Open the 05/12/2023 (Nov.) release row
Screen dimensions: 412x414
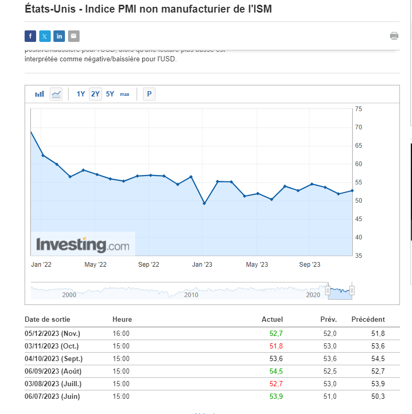[52, 333]
